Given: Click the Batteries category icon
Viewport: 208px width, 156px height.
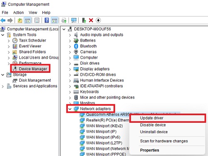Looking at the screenshot, I should coord(76,40).
